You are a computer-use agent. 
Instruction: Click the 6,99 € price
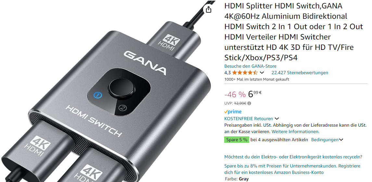255,94
